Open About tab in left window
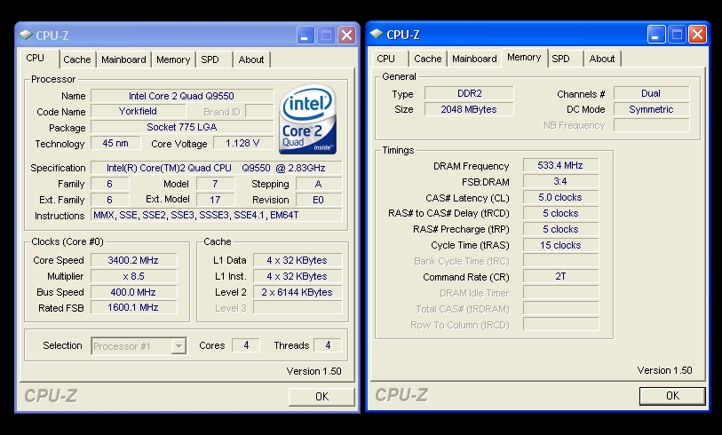This screenshot has width=722, height=435. tap(251, 59)
